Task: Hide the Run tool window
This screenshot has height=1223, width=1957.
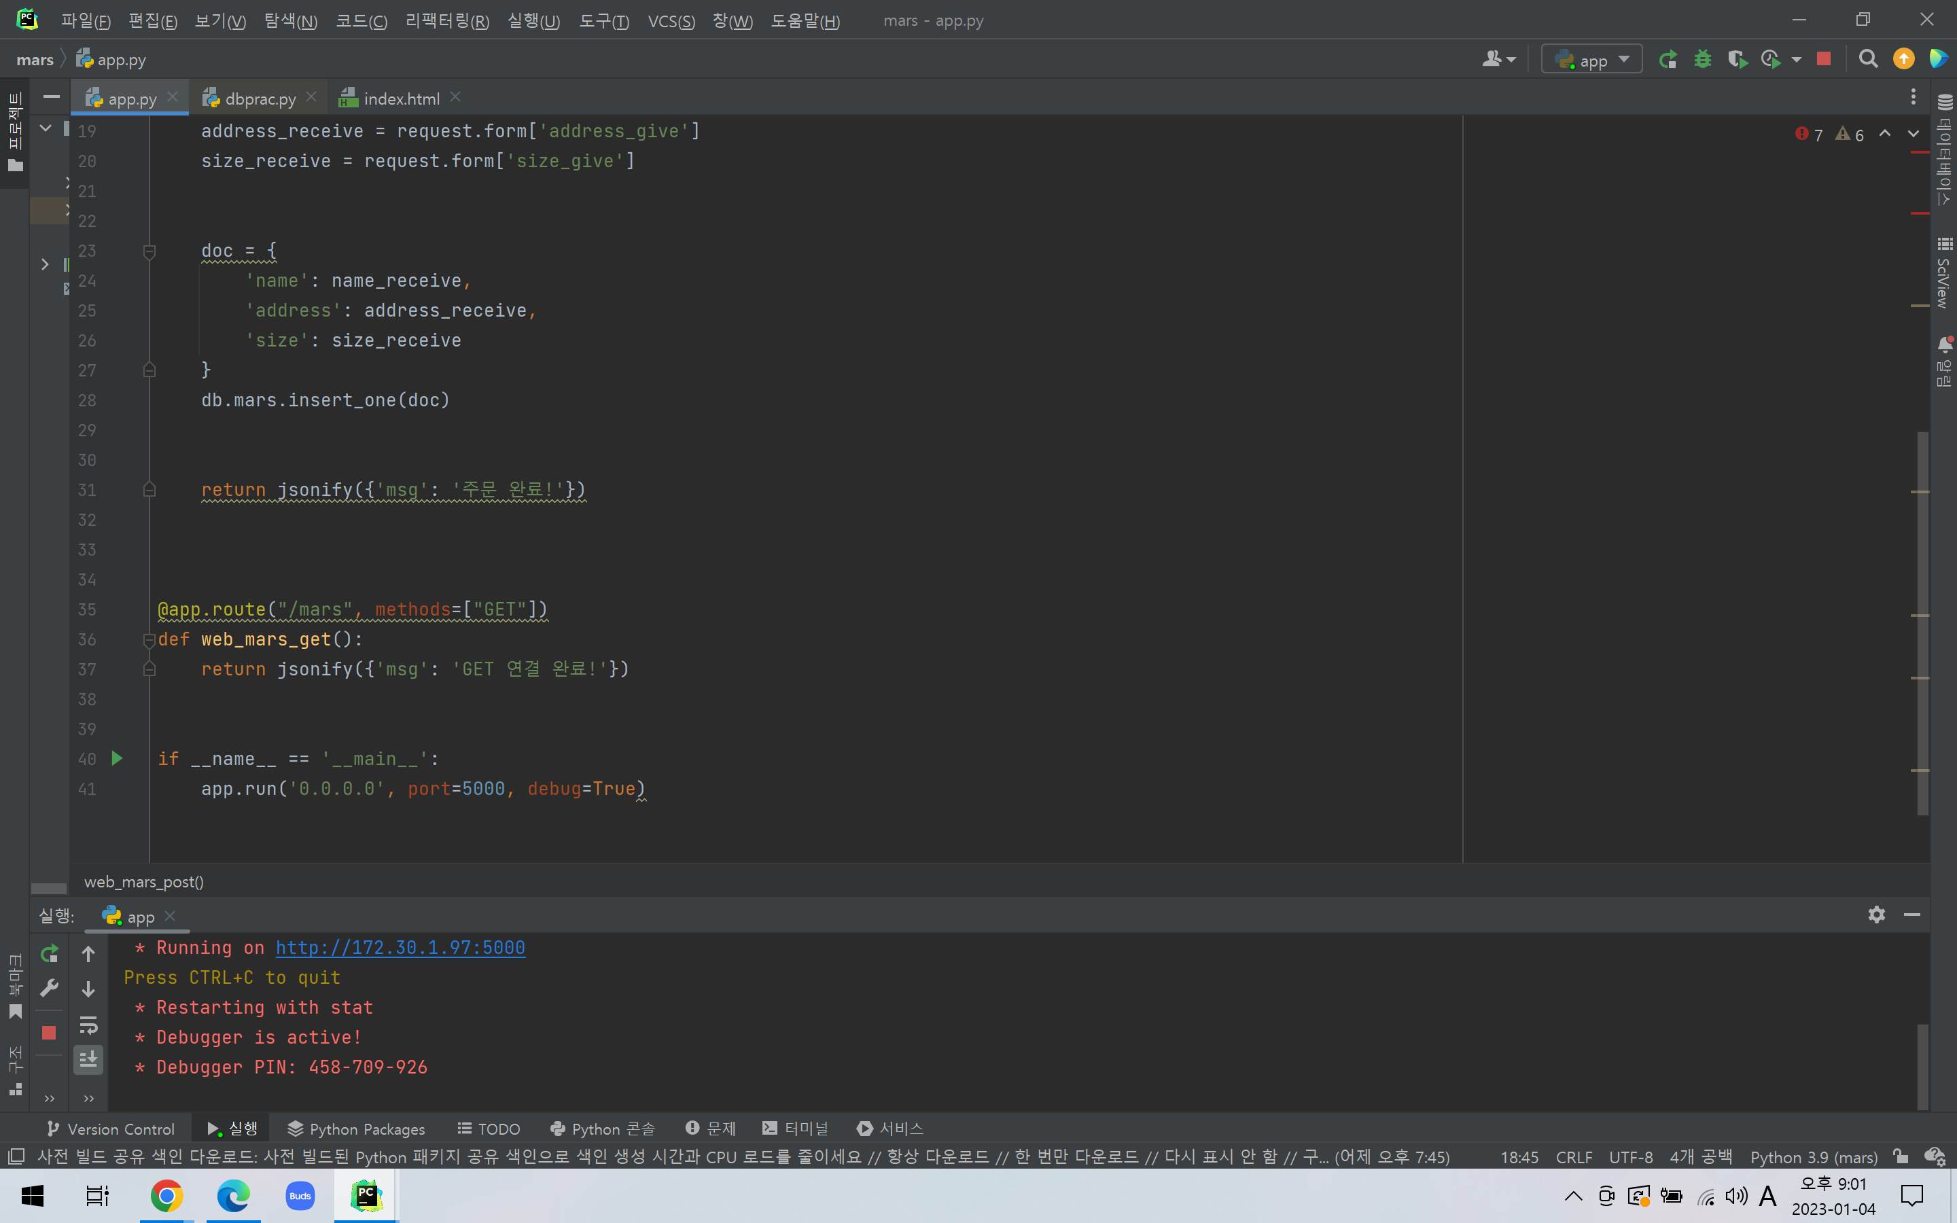Action: (1911, 914)
